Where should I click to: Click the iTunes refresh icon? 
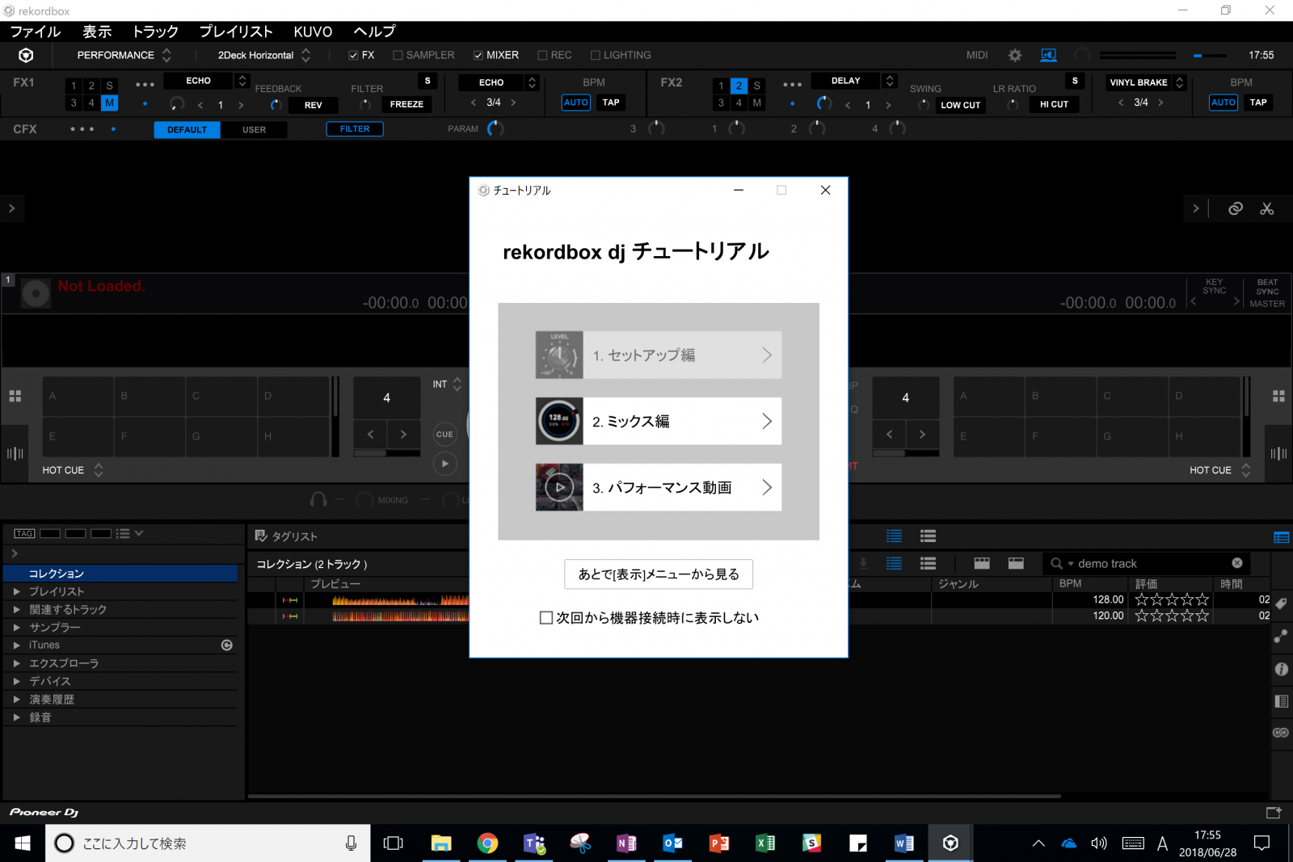[227, 645]
